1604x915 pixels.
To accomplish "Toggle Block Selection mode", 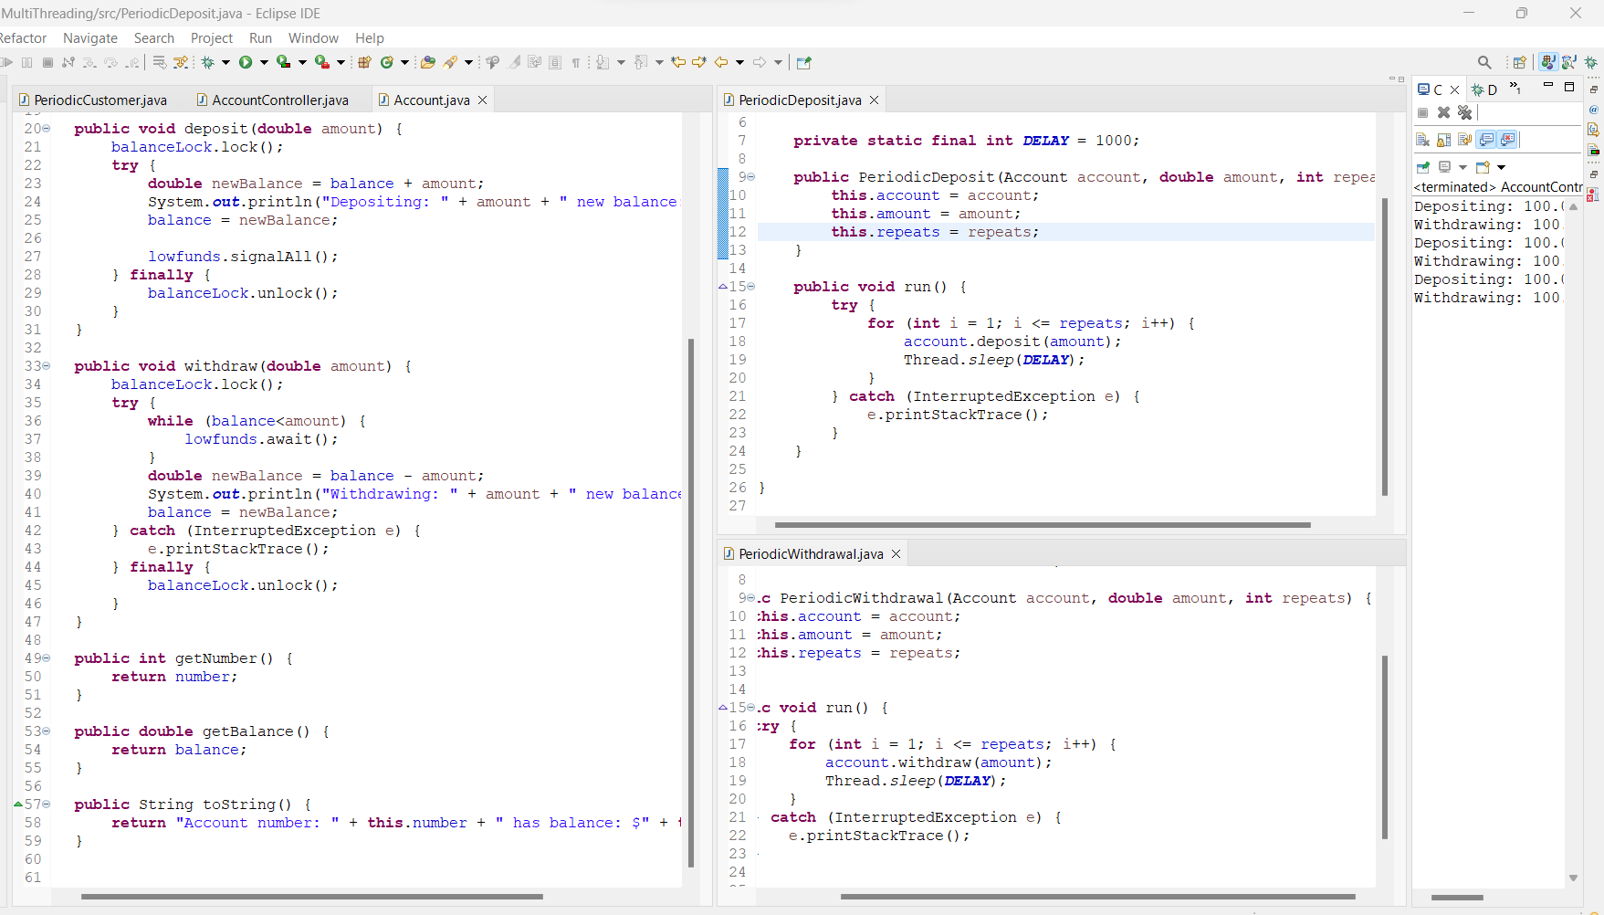I will pos(555,62).
